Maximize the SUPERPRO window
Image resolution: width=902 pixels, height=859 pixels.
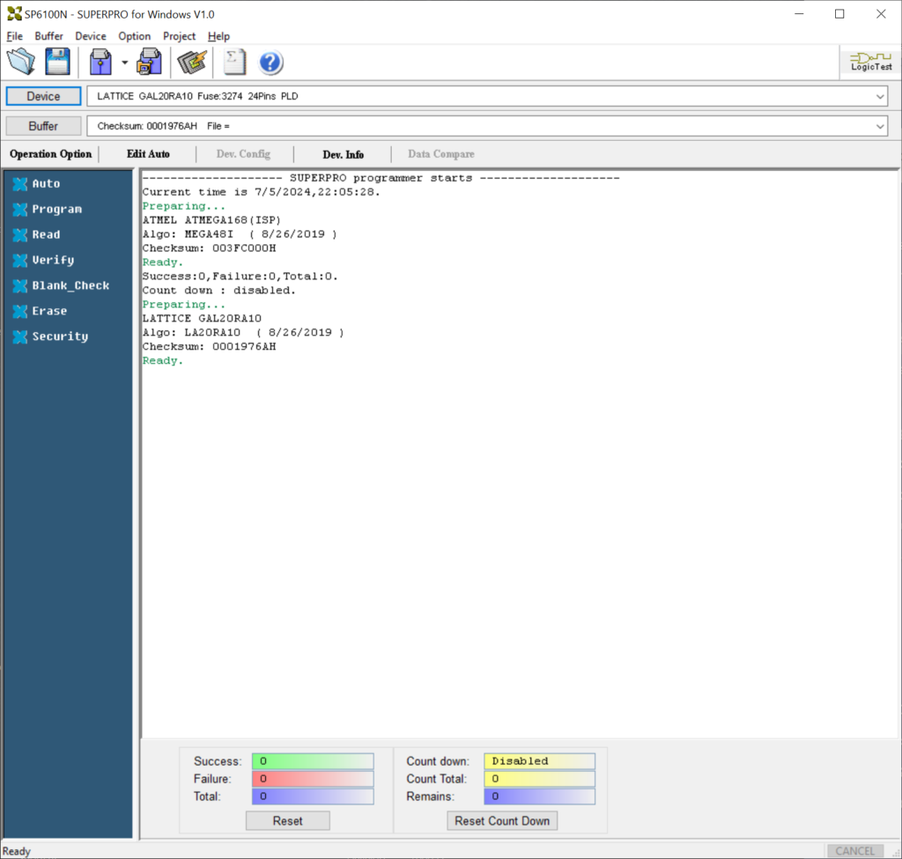tap(839, 14)
